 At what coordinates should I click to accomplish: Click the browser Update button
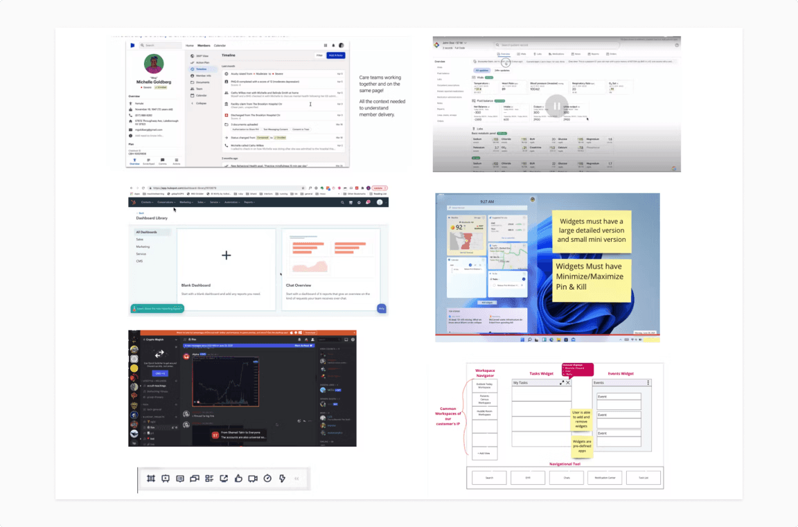(380, 188)
